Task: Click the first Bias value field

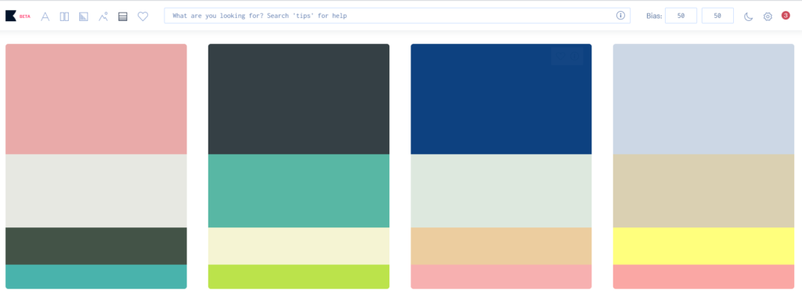Action: tap(681, 16)
